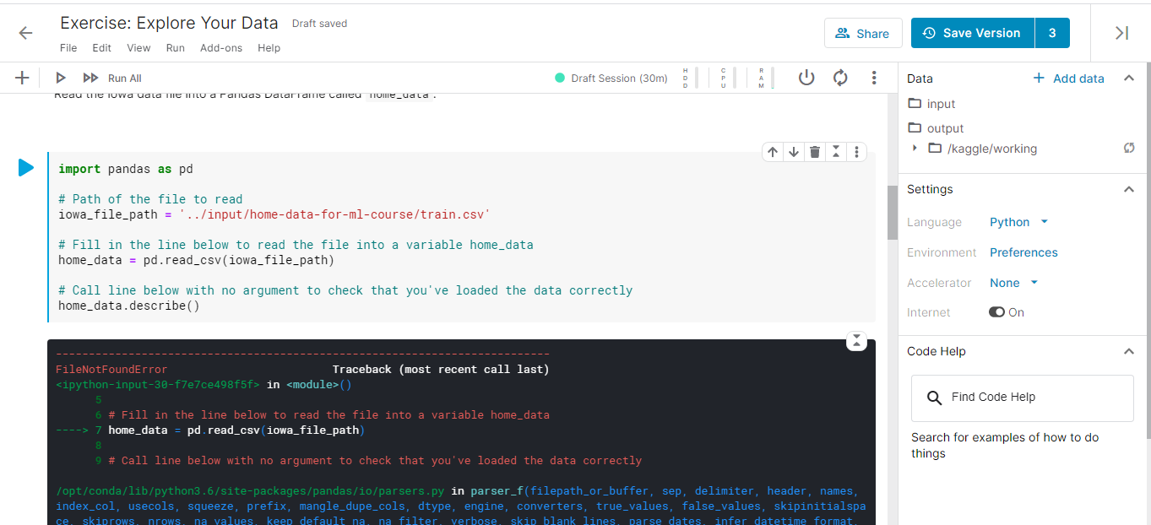The width and height of the screenshot is (1151, 525).
Task: Go back using the left arrow
Action: pyautogui.click(x=25, y=33)
